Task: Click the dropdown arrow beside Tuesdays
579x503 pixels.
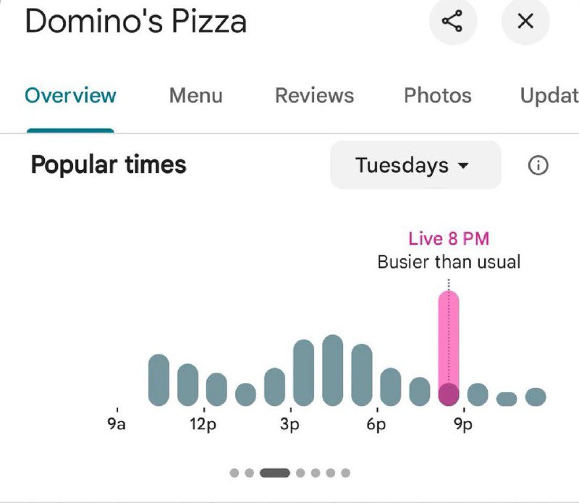Action: pos(463,165)
